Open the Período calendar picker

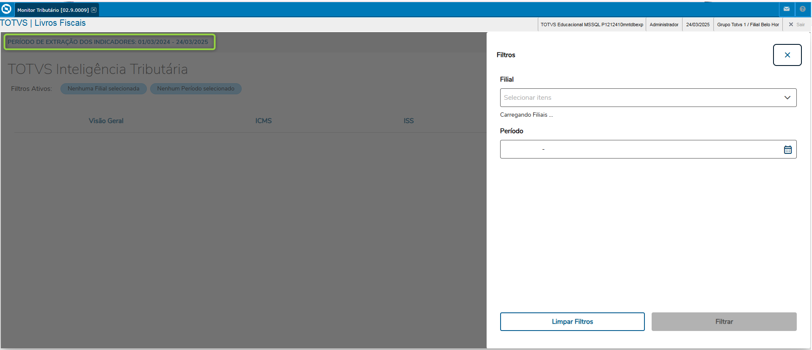pyautogui.click(x=787, y=150)
